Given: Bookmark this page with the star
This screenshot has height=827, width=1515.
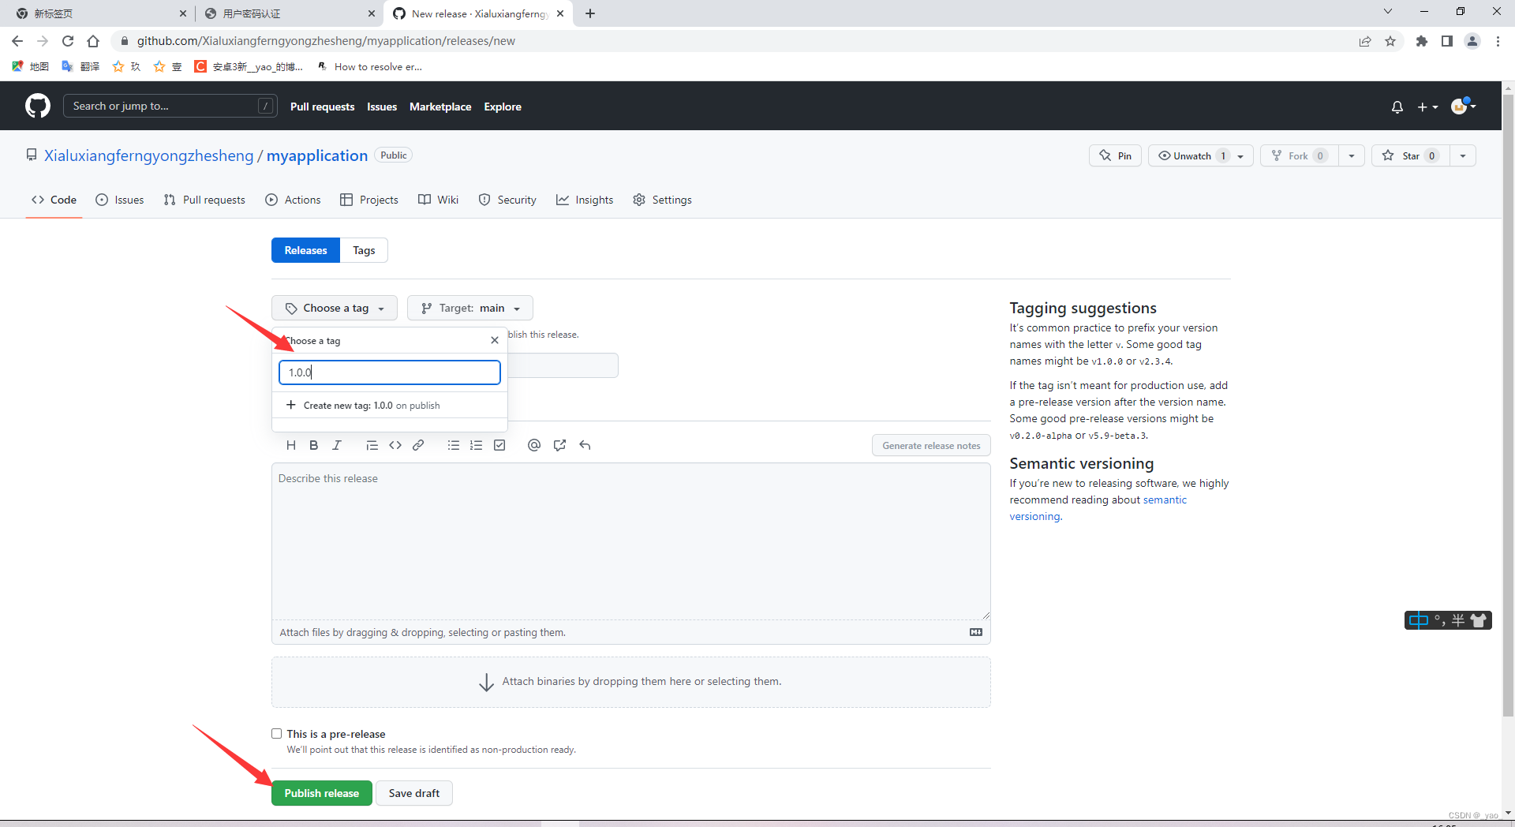Looking at the screenshot, I should point(1390,41).
